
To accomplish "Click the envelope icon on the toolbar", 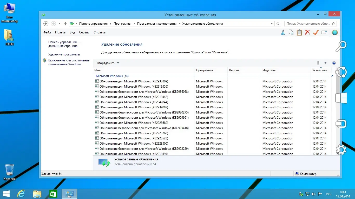I will 324,32.
